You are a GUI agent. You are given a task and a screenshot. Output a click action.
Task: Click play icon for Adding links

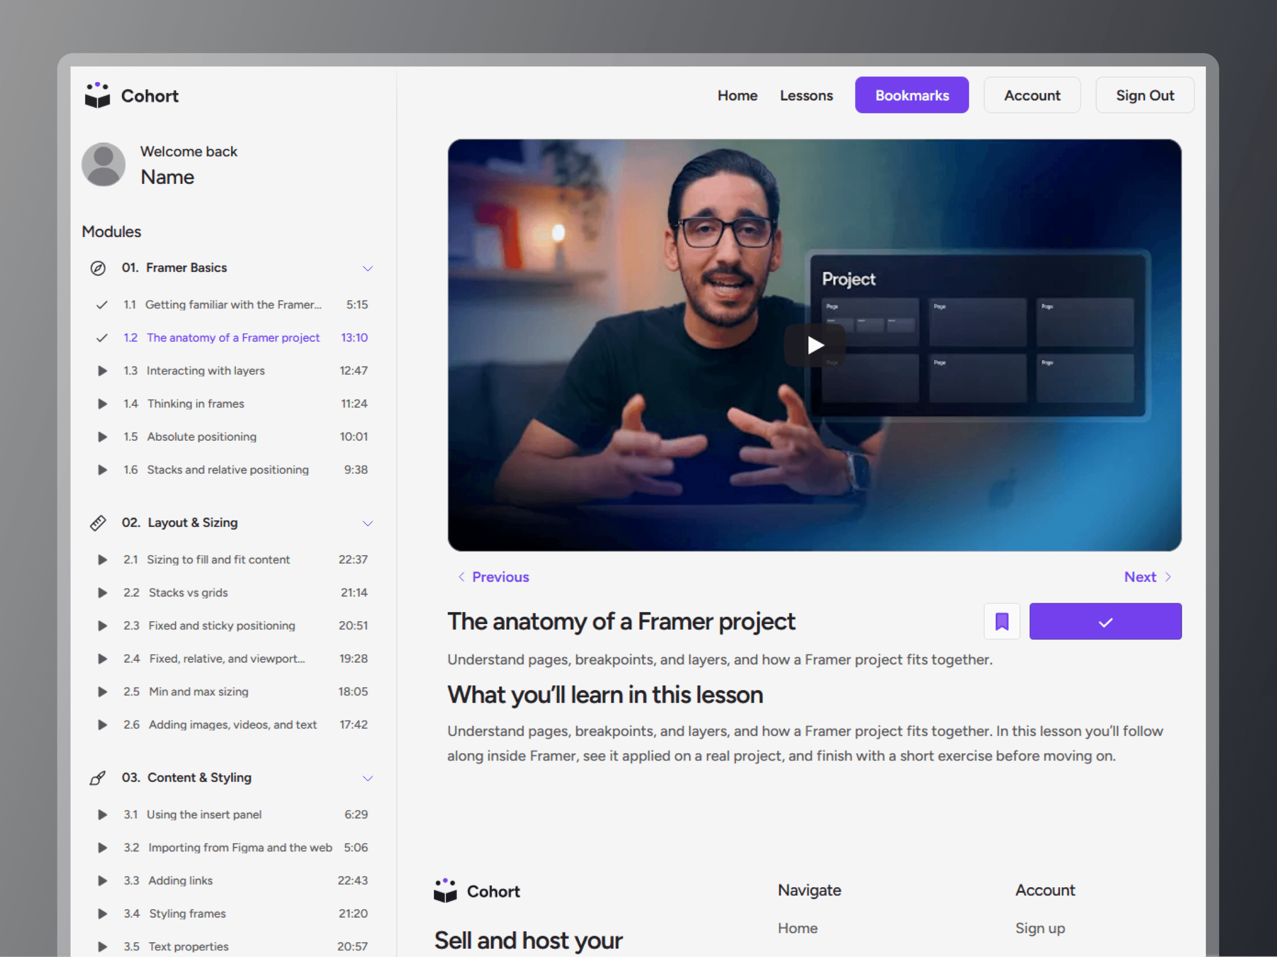click(x=102, y=880)
